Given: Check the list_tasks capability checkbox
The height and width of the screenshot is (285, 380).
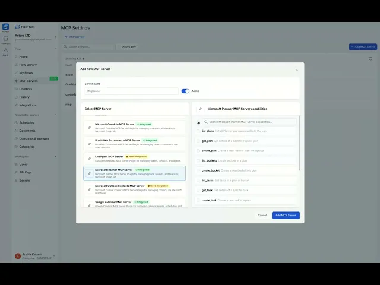Looking at the screenshot, I should [x=198, y=180].
